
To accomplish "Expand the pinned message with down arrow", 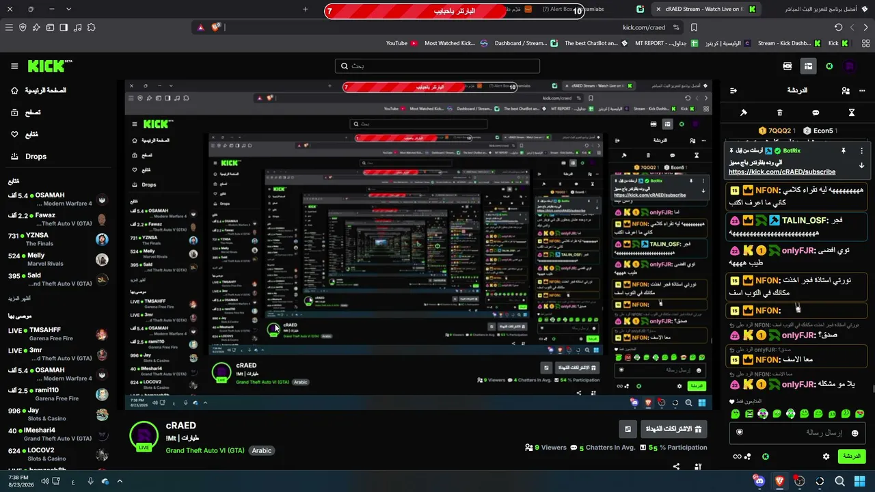I will [861, 165].
